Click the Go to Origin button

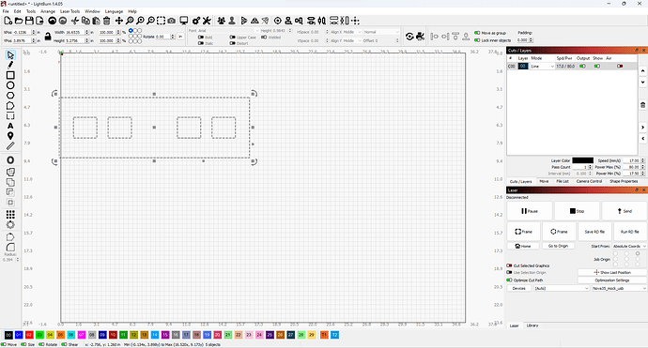pyautogui.click(x=558, y=246)
